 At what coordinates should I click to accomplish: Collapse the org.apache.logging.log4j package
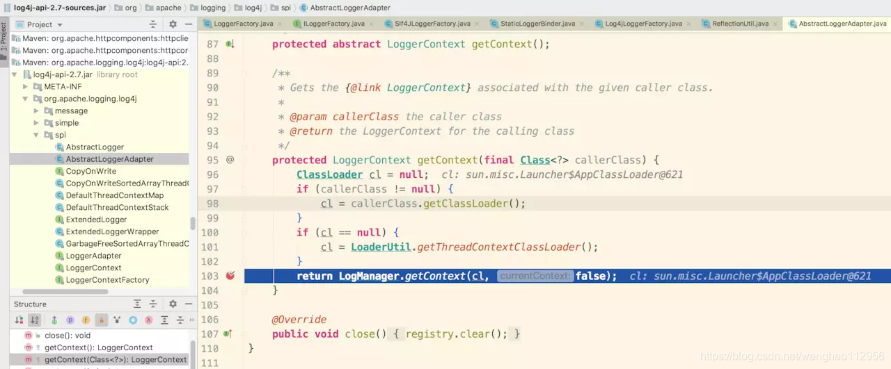coord(26,99)
